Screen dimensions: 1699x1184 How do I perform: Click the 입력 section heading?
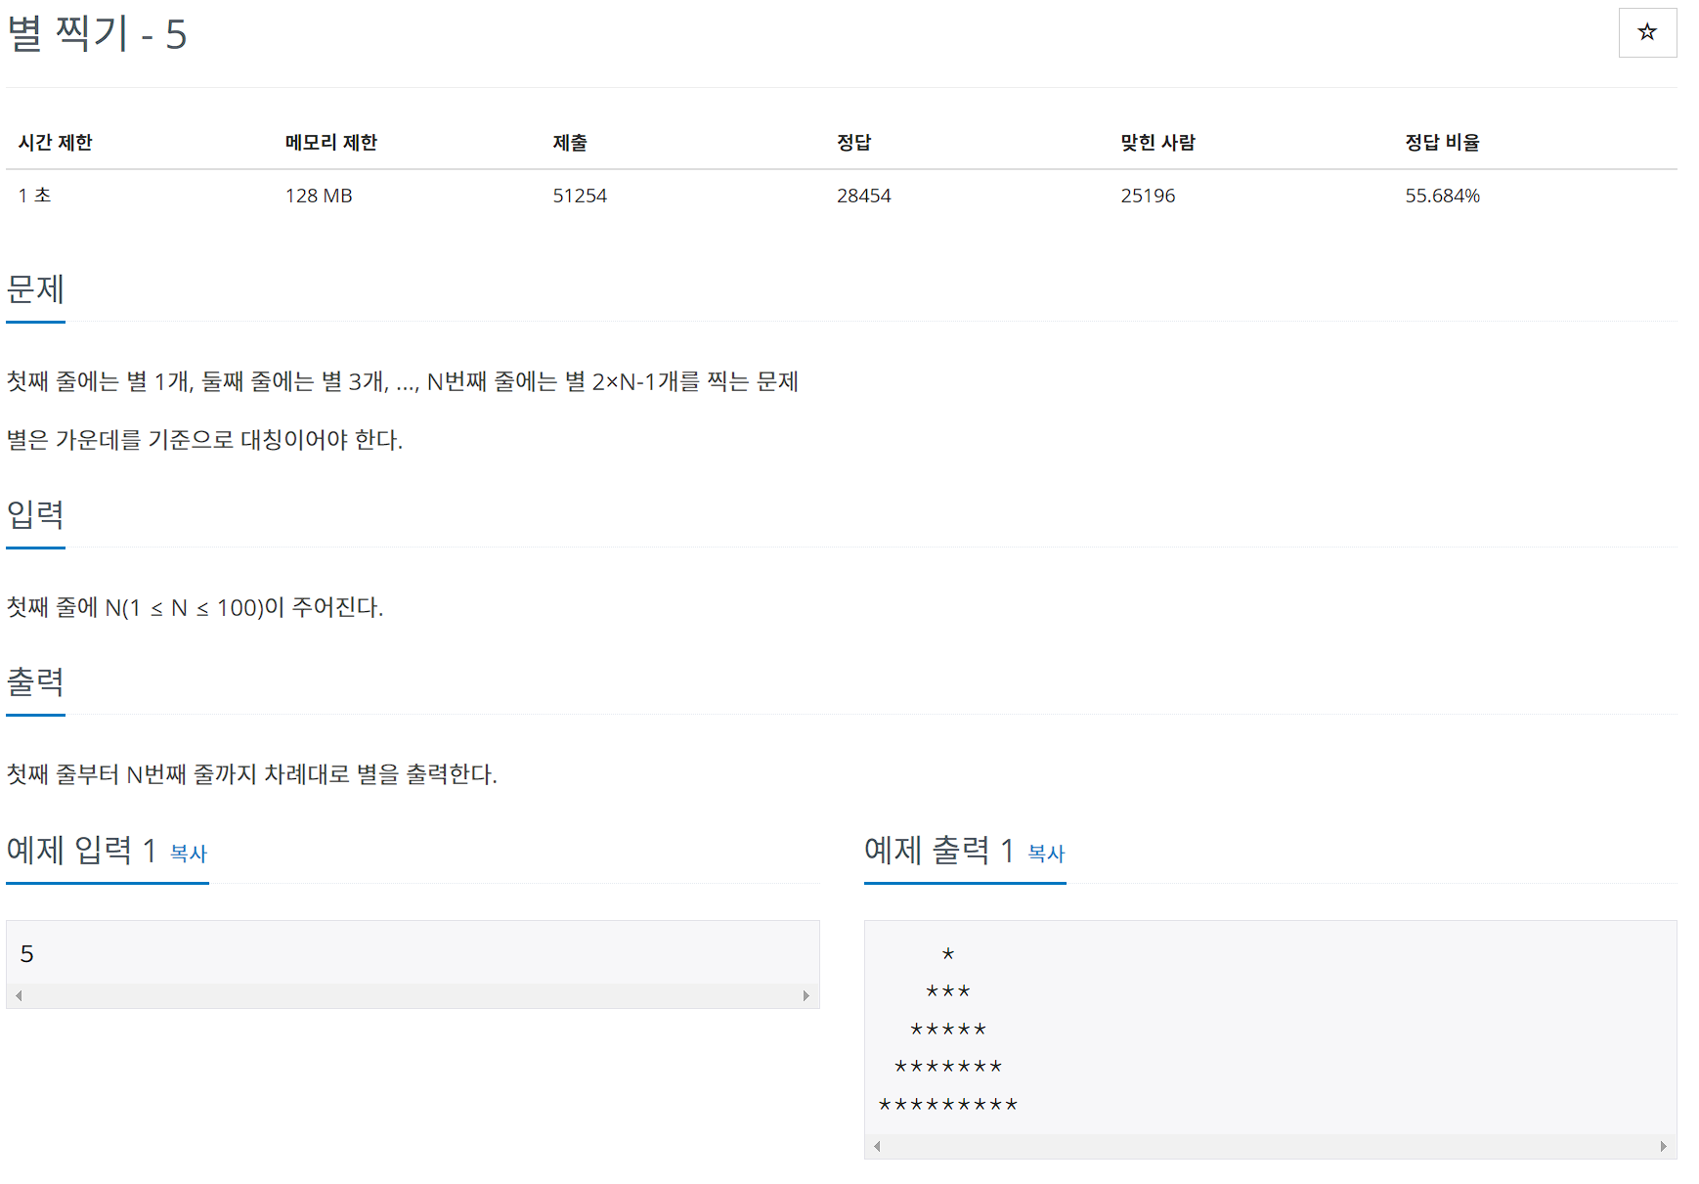pos(36,514)
